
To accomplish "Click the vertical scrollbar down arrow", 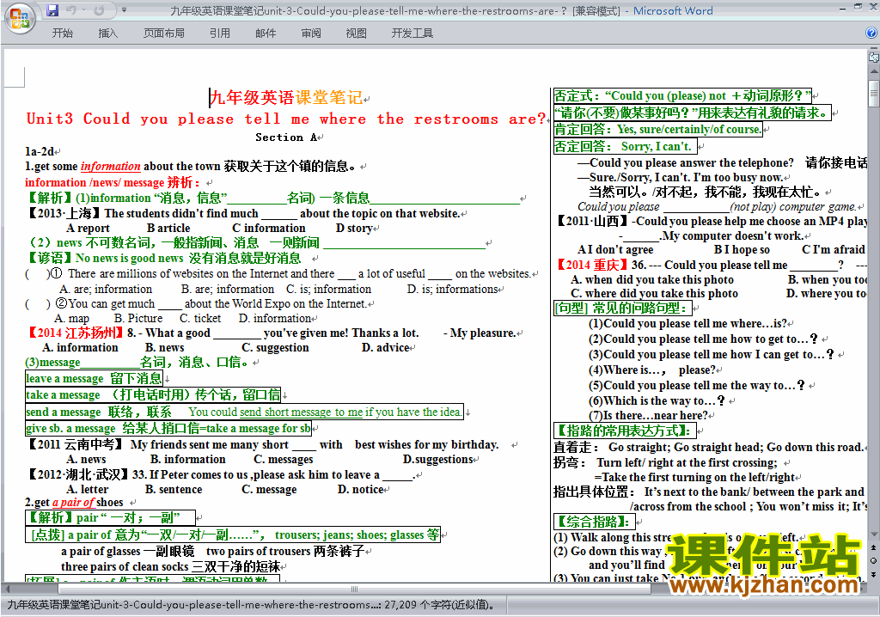I will [873, 534].
